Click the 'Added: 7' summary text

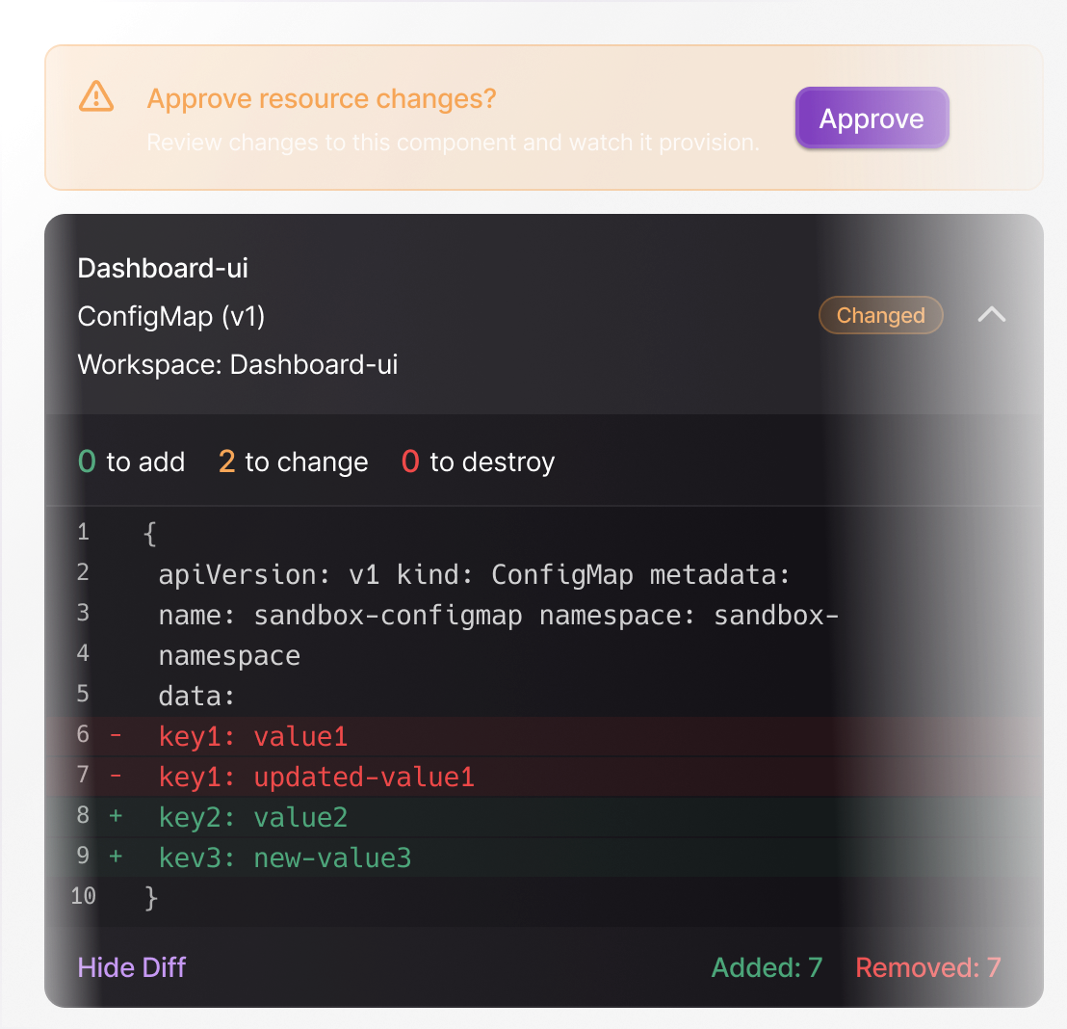click(x=767, y=966)
